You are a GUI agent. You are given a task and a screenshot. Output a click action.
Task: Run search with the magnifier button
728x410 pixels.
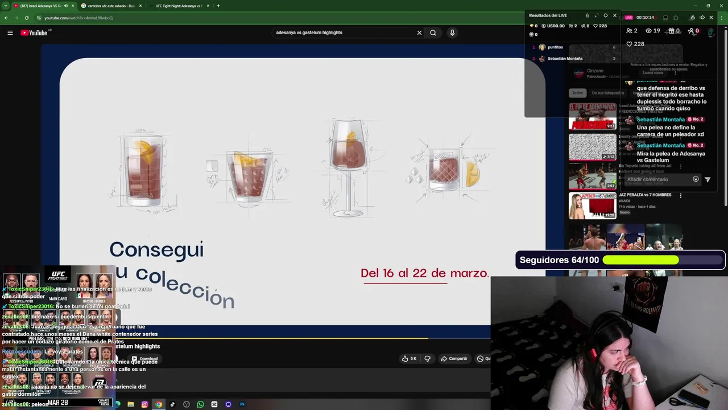pos(433,33)
